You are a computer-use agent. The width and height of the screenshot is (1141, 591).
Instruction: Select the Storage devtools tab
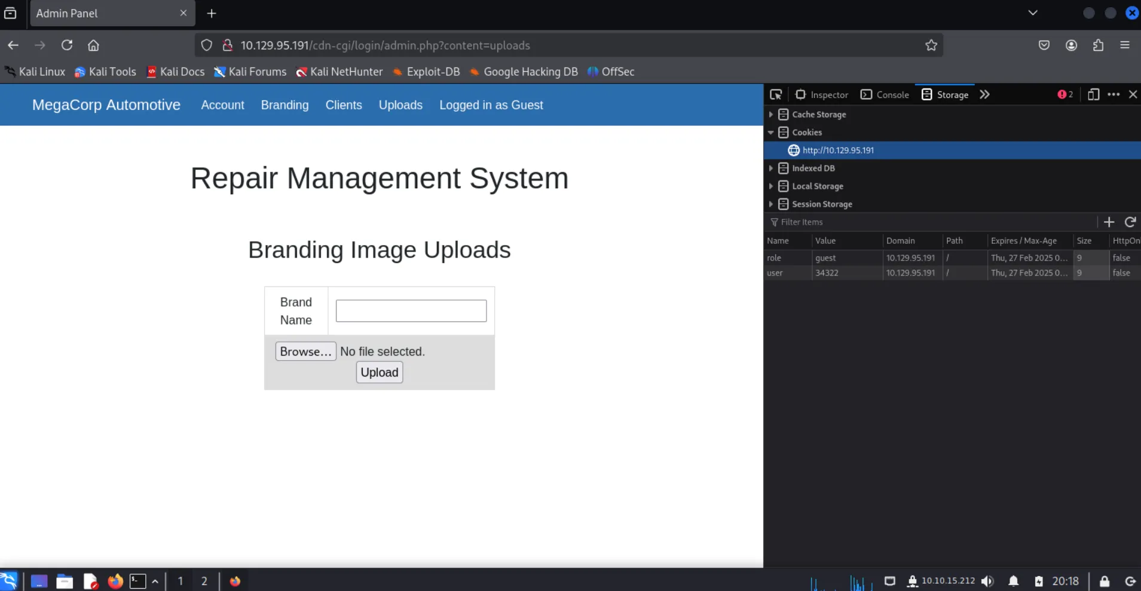tap(945, 94)
